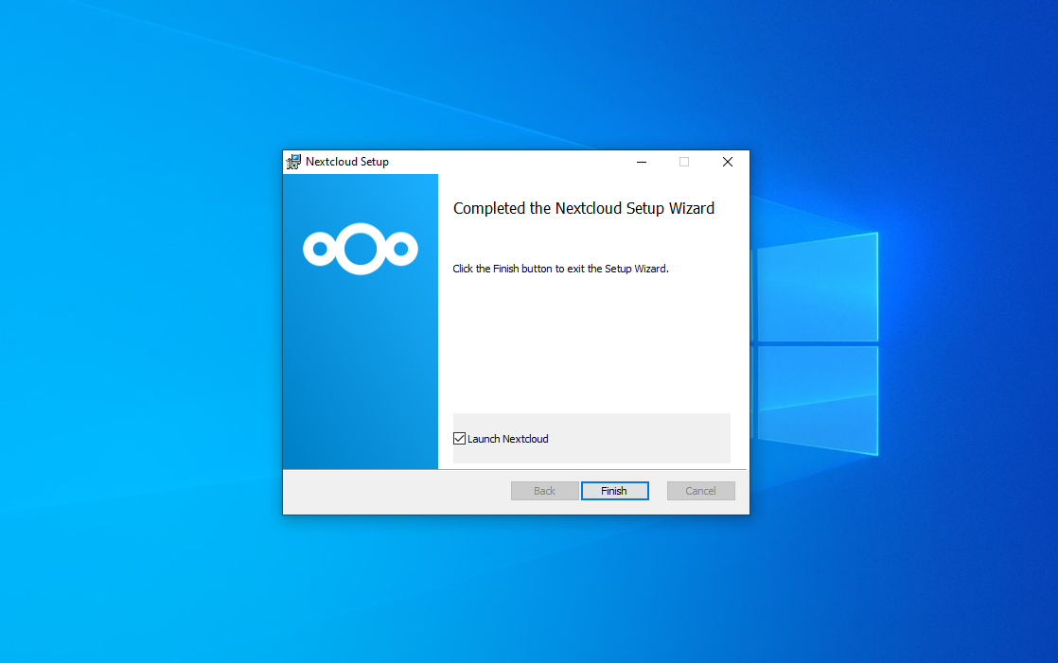Click the 'Click the Finish button to exit' text

coord(561,269)
